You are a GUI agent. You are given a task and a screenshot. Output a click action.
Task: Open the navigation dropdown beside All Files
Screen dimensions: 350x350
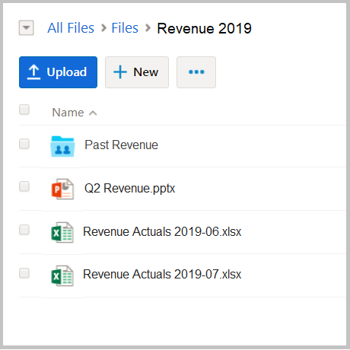click(27, 27)
